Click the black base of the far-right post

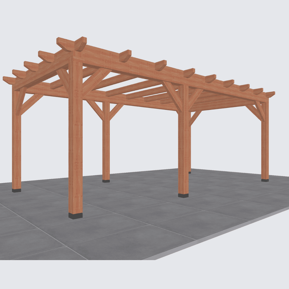click(265, 180)
